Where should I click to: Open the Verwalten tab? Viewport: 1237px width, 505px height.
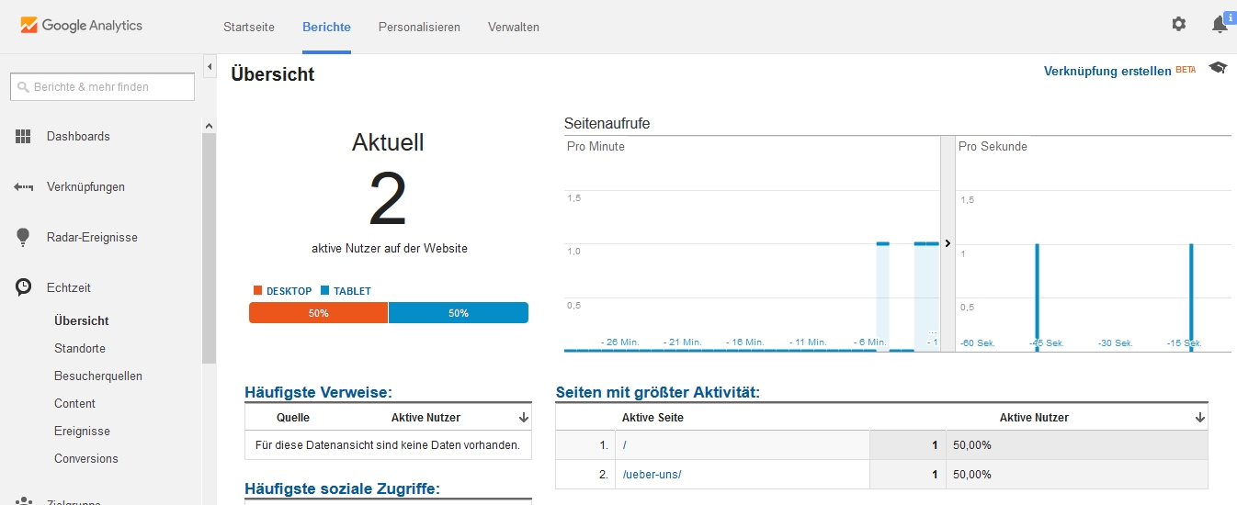click(x=514, y=27)
